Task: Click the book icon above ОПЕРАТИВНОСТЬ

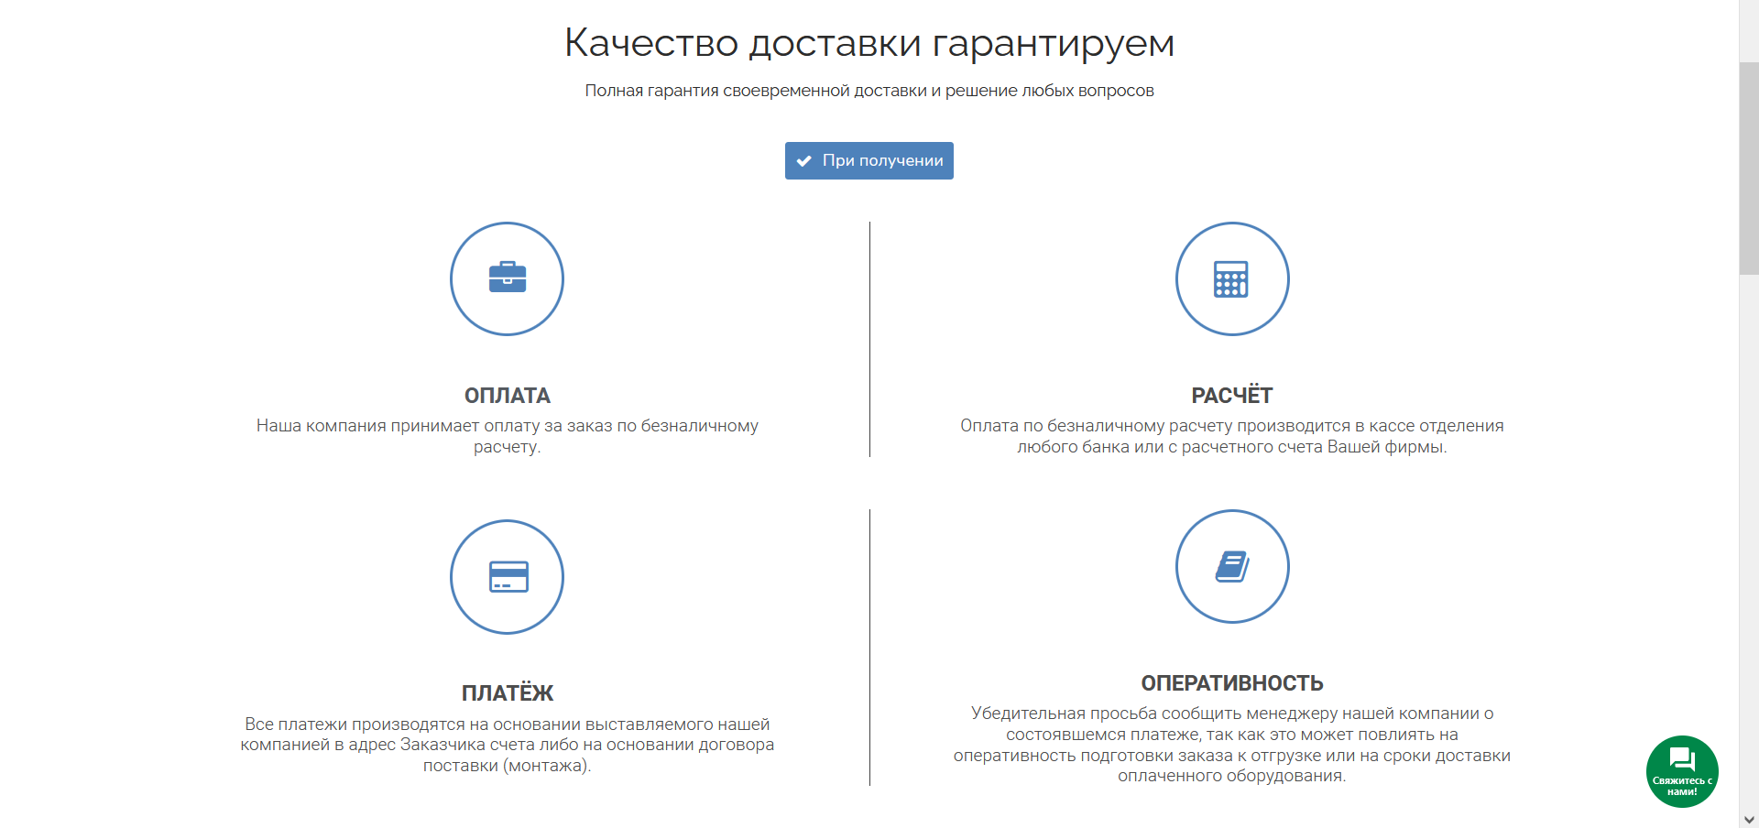Action: (1232, 566)
